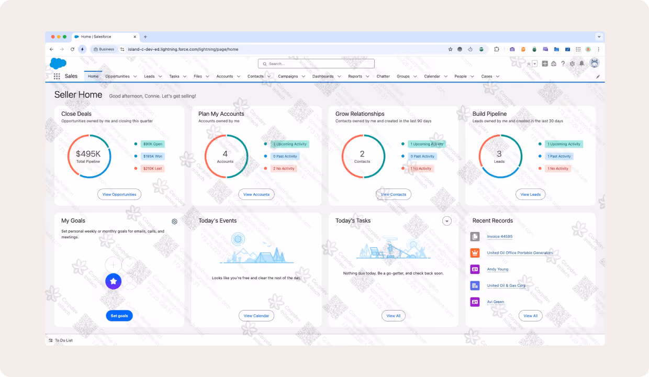
Task: Open Today's Tasks filter dropdown
Action: pos(446,221)
